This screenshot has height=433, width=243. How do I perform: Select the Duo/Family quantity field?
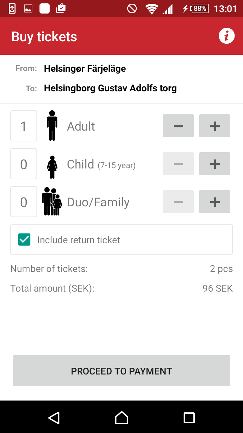24,202
